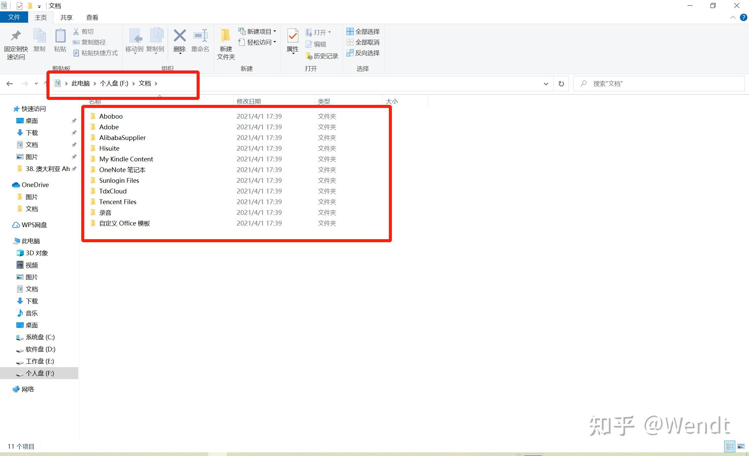Click the Copy (复制) ribbon icon

pos(39,36)
